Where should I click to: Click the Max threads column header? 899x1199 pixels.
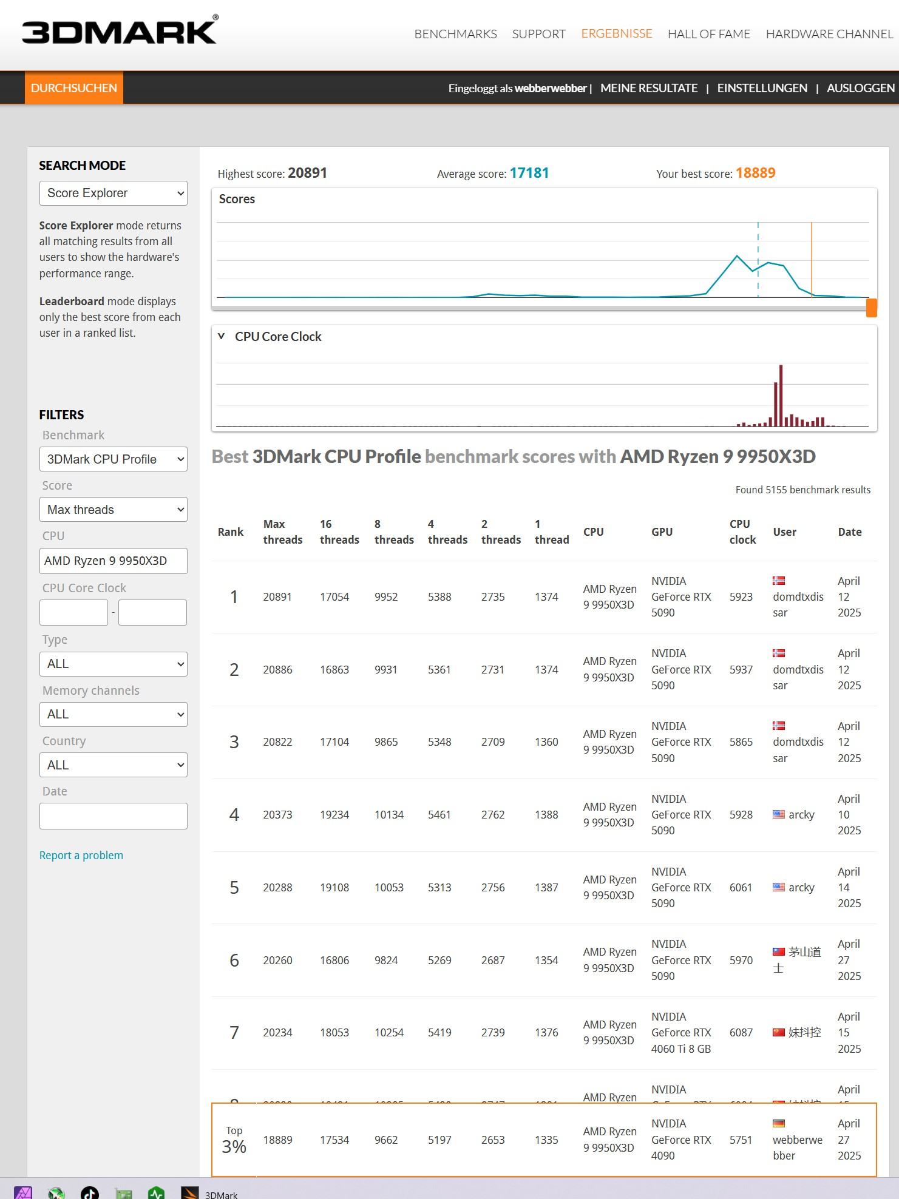pyautogui.click(x=283, y=532)
